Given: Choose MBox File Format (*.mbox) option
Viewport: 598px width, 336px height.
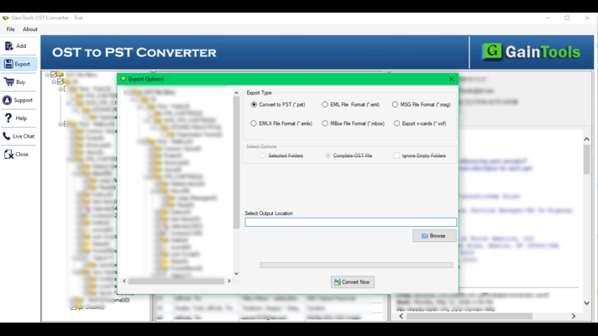Looking at the screenshot, I should pos(325,123).
